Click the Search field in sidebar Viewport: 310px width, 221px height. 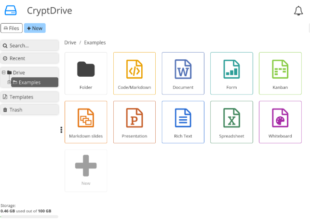click(30, 45)
